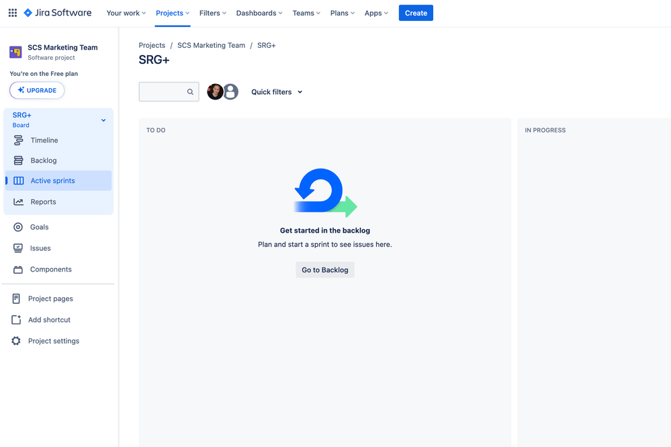
Task: Click the board search input field
Action: click(169, 91)
